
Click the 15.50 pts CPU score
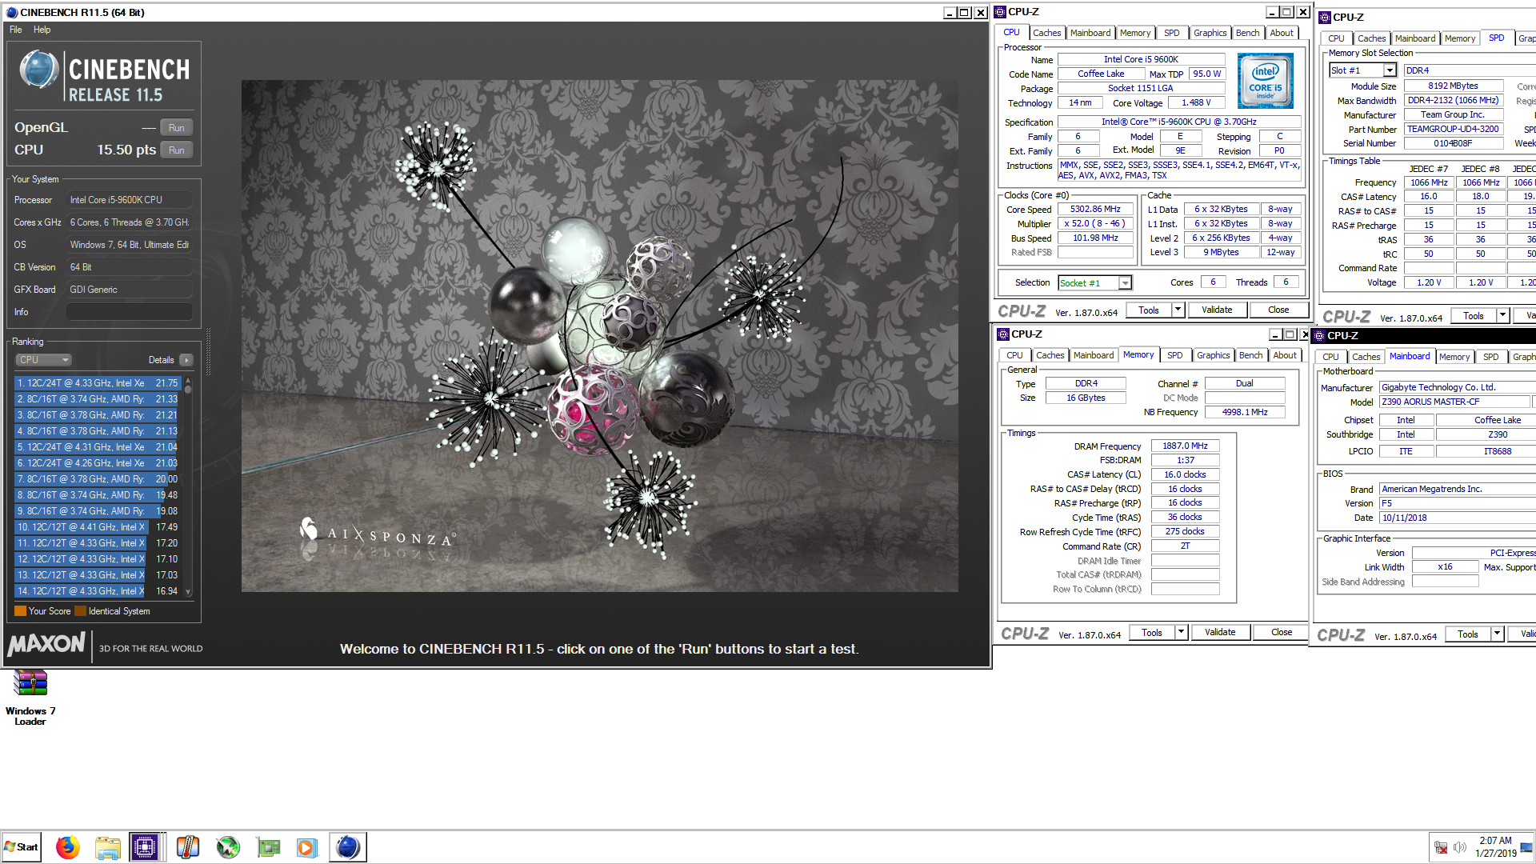(126, 150)
